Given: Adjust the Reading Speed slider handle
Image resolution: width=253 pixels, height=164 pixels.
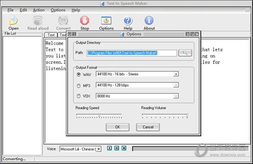Looking at the screenshot, I should pos(99,115).
